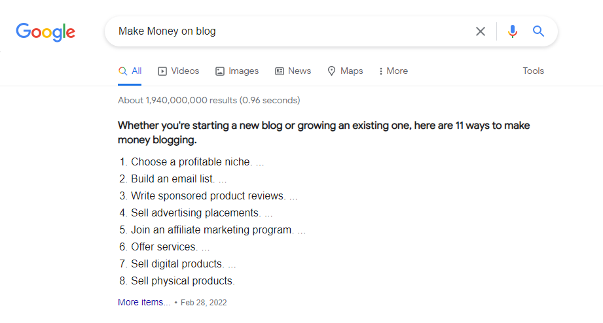Select the Maps results tab
Viewport: 603px width, 323px height.
point(345,71)
